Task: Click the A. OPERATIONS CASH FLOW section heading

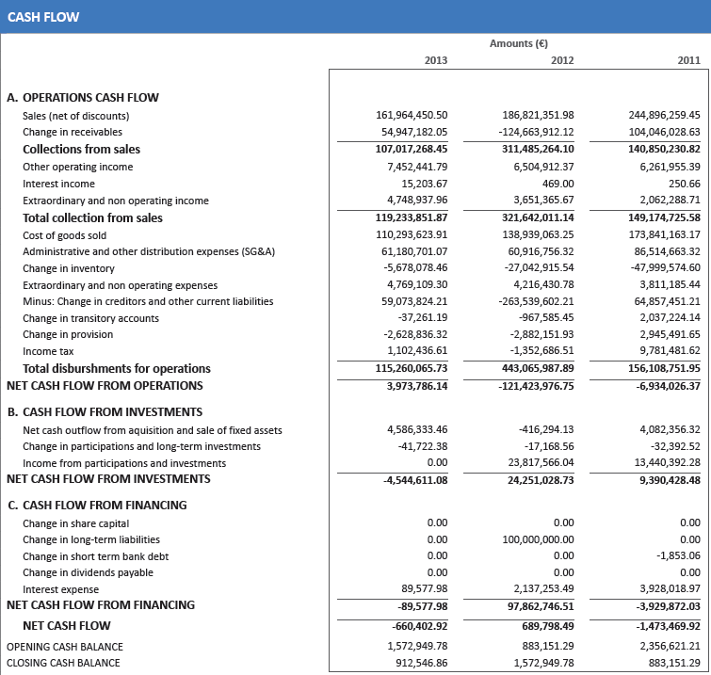Action: [83, 97]
